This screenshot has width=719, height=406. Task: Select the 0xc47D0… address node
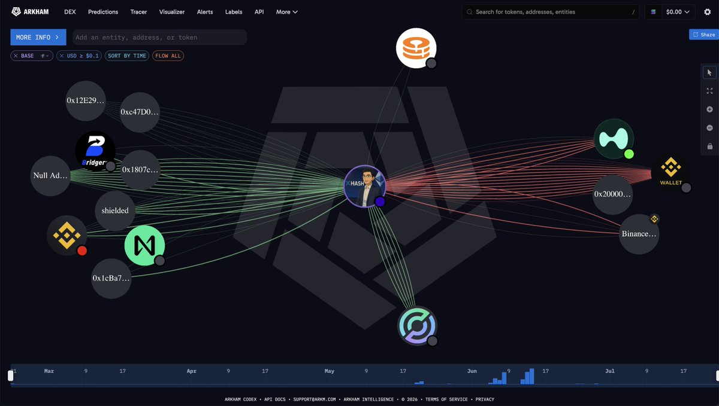[140, 112]
